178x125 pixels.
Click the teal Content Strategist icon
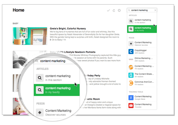pos(131,75)
